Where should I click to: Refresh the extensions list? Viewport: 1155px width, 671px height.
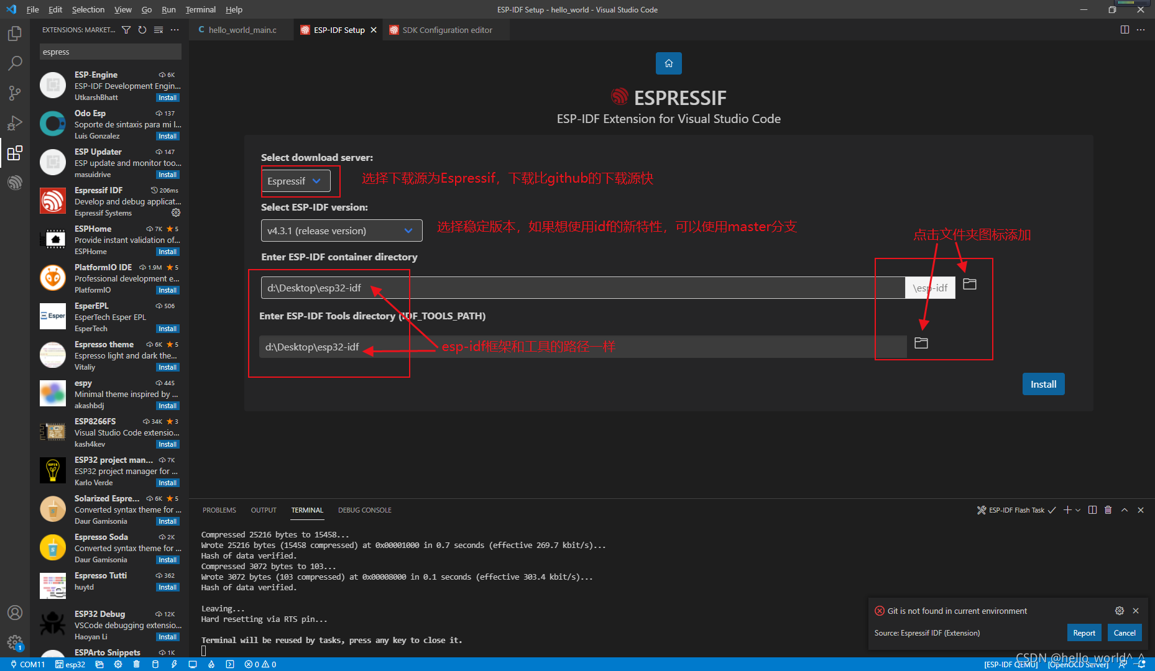tap(142, 30)
